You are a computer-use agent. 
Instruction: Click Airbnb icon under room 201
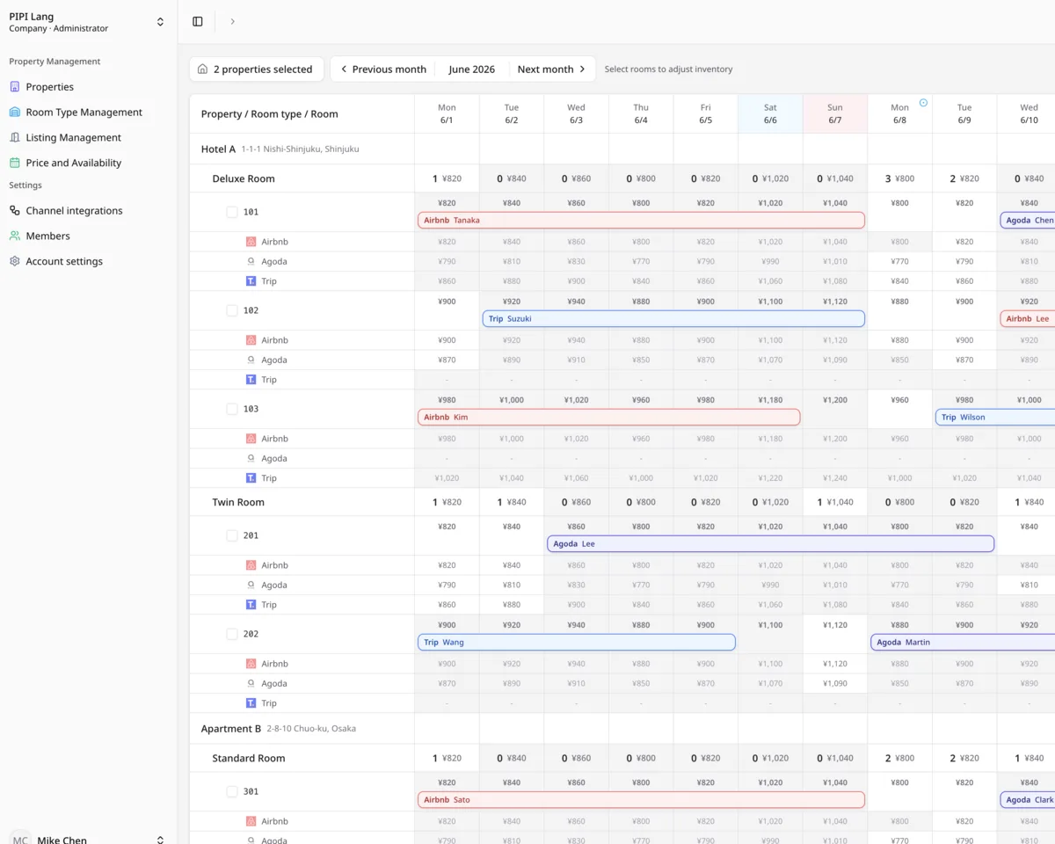click(x=251, y=565)
